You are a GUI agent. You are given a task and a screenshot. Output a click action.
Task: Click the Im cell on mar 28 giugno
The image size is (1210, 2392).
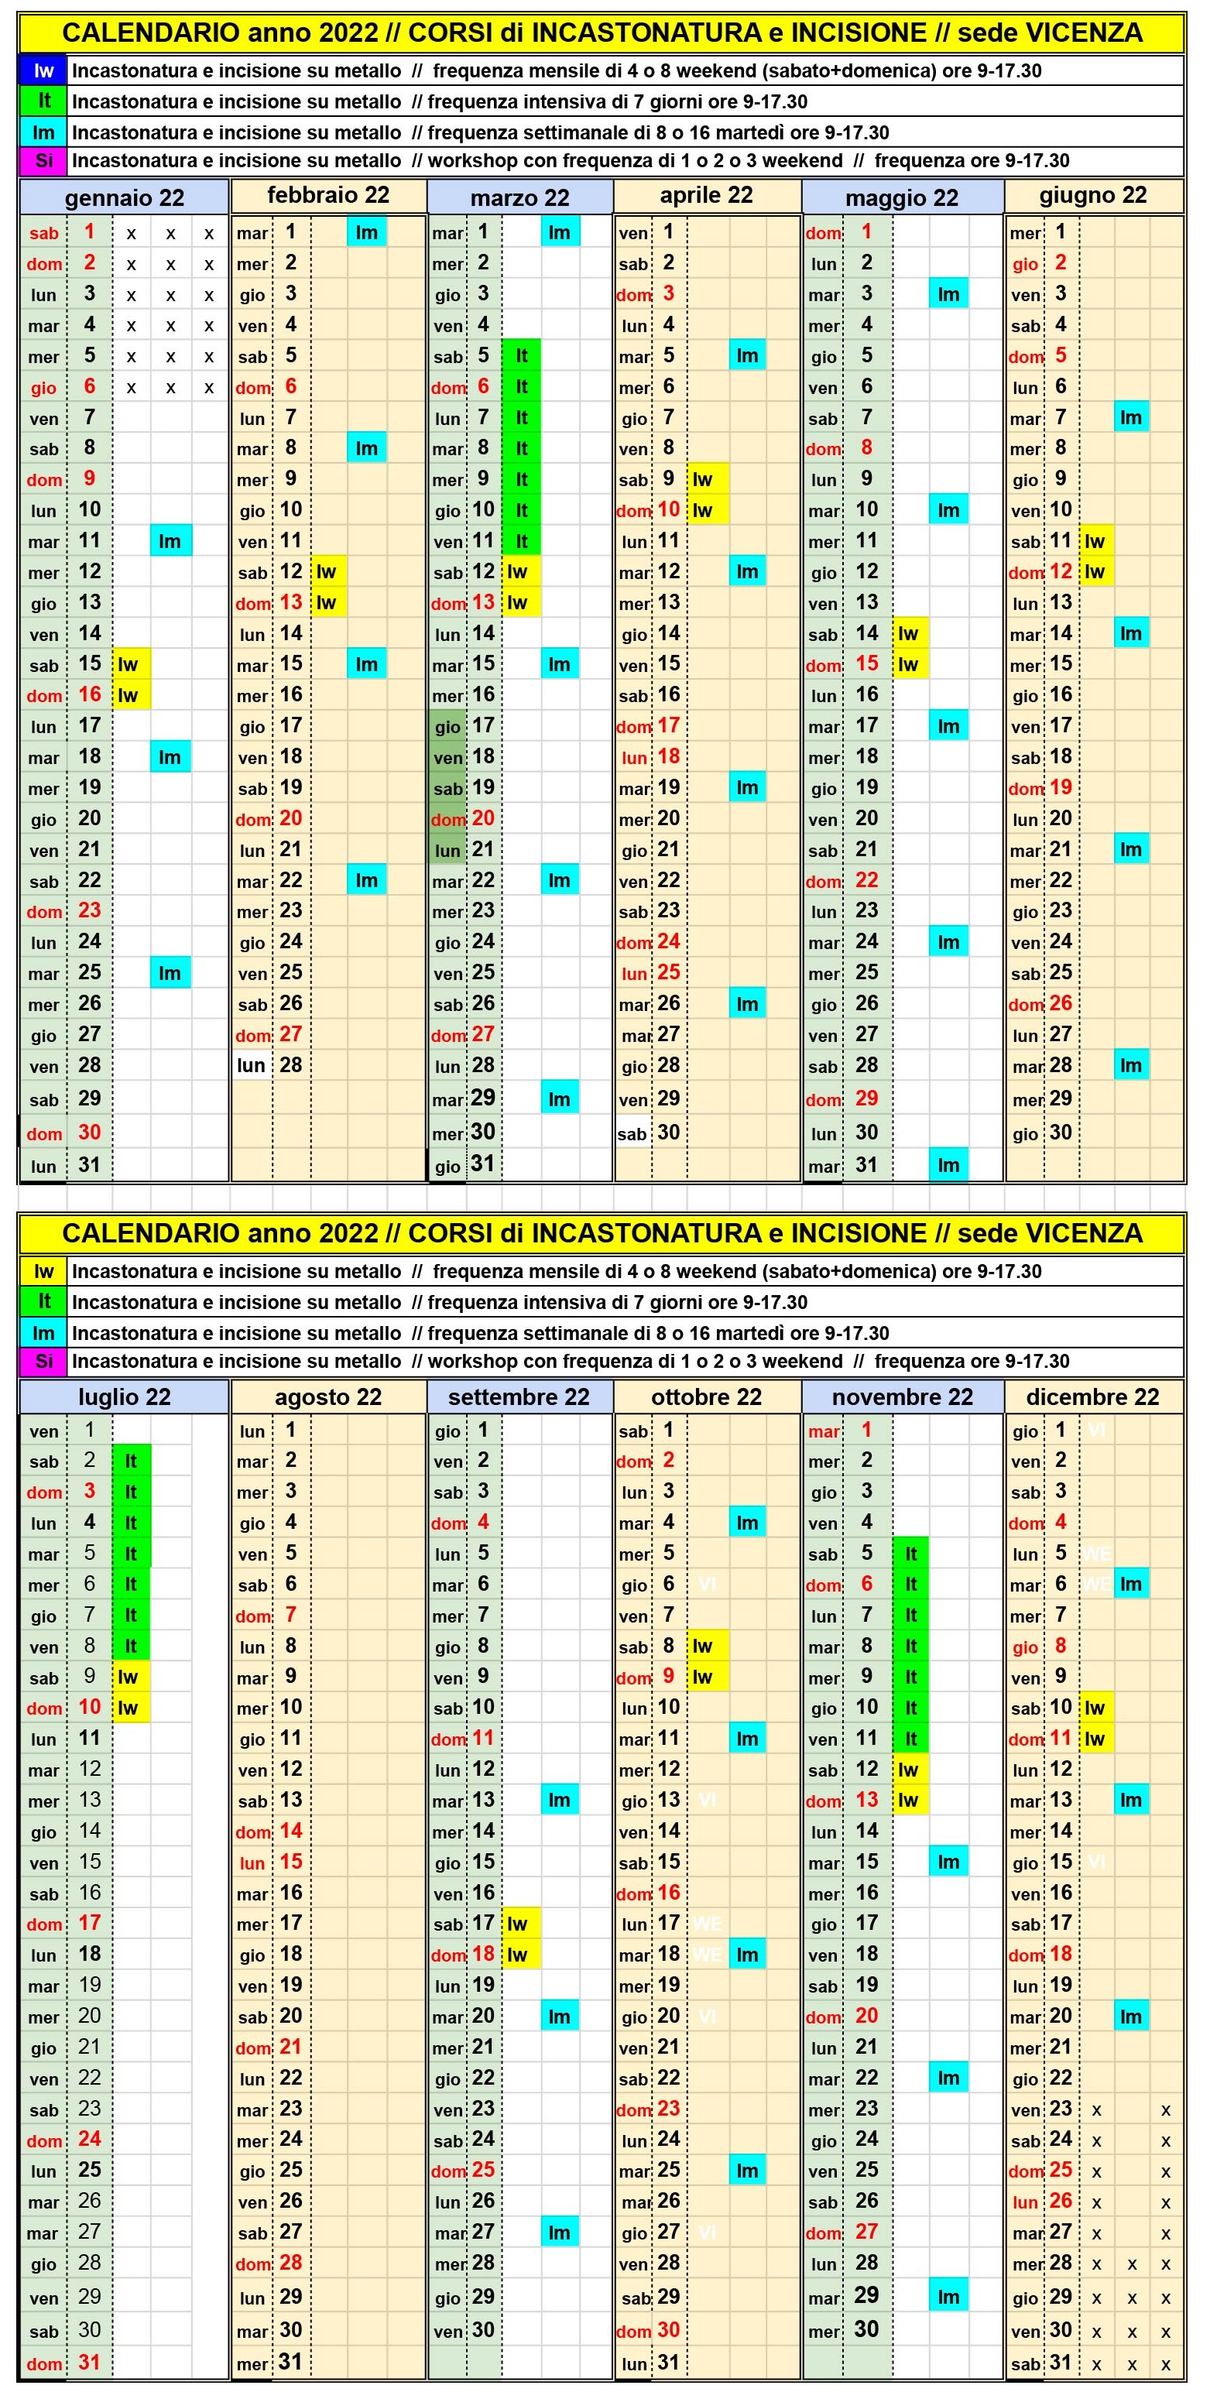click(1131, 1065)
